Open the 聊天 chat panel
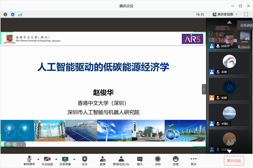 [x=140, y=160]
